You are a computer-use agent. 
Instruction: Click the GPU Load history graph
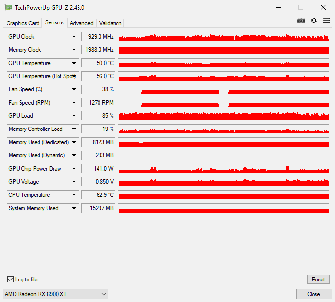[x=223, y=116]
